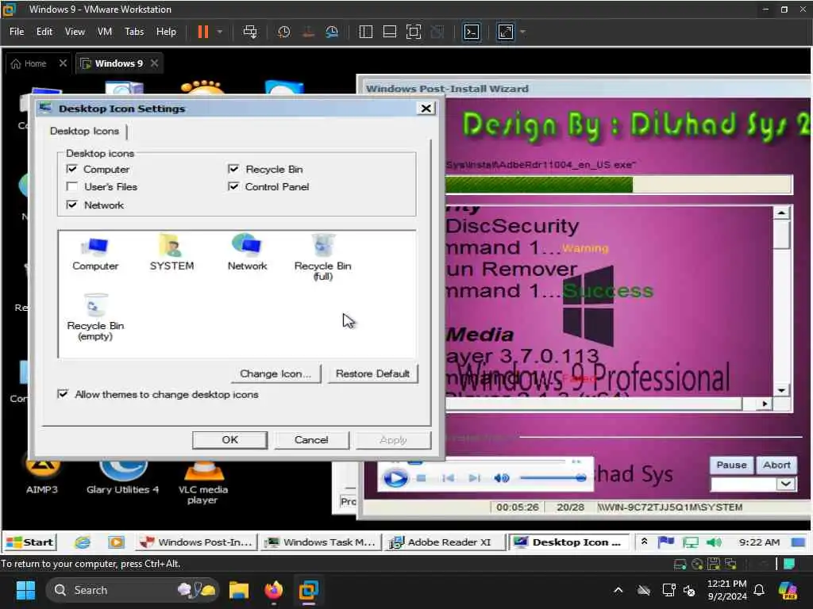
Task: Launch media player icon in guest quick launch
Action: click(x=116, y=542)
